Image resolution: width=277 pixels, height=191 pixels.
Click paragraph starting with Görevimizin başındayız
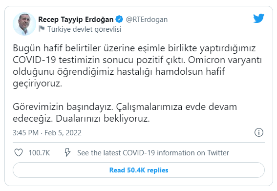tap(125, 112)
